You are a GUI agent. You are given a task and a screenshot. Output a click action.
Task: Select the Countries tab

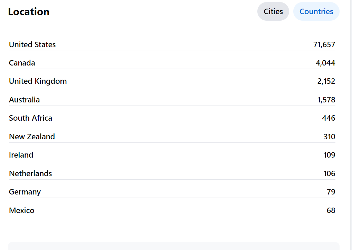[316, 11]
